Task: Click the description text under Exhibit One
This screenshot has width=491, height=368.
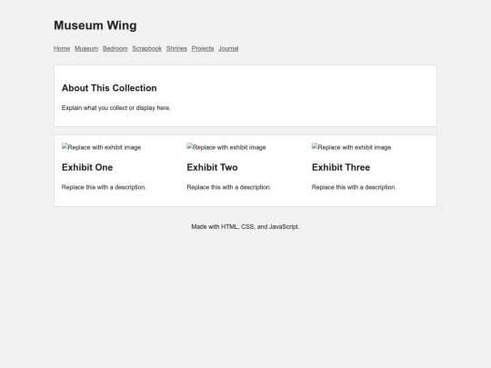Action: (x=104, y=187)
